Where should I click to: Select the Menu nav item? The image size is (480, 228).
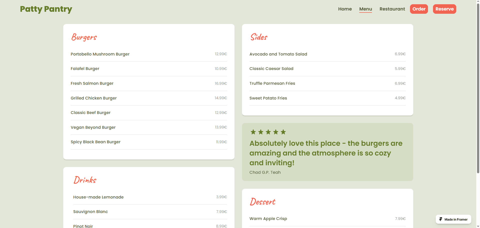coord(365,9)
